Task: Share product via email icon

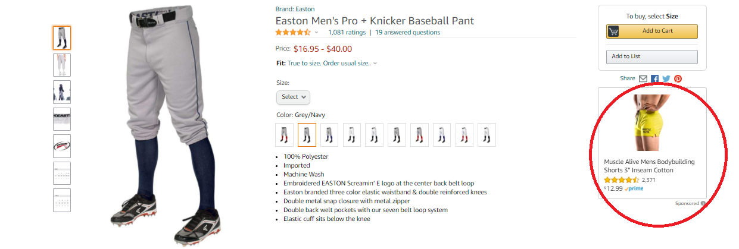Action: tap(643, 78)
